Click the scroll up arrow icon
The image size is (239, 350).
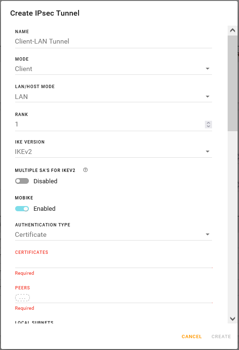pyautogui.click(x=232, y=30)
